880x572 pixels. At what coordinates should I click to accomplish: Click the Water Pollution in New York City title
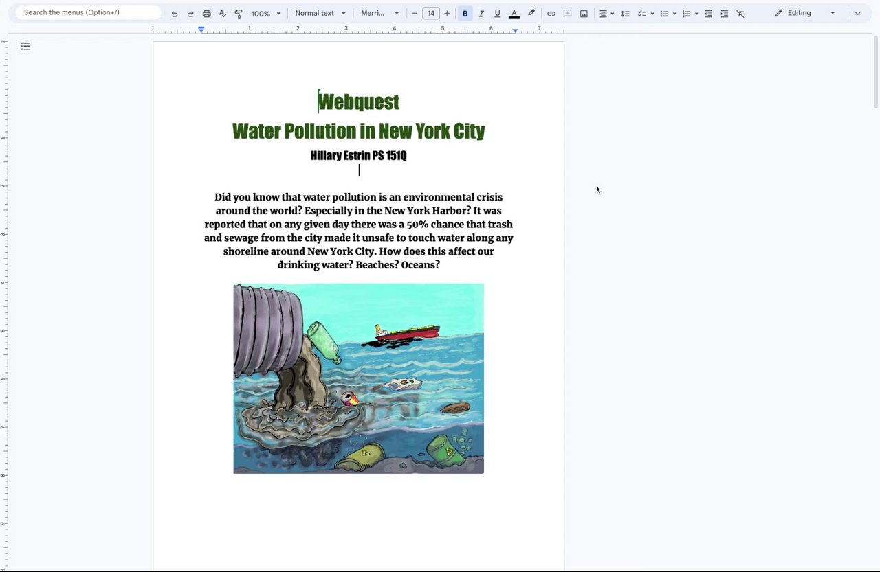(358, 130)
